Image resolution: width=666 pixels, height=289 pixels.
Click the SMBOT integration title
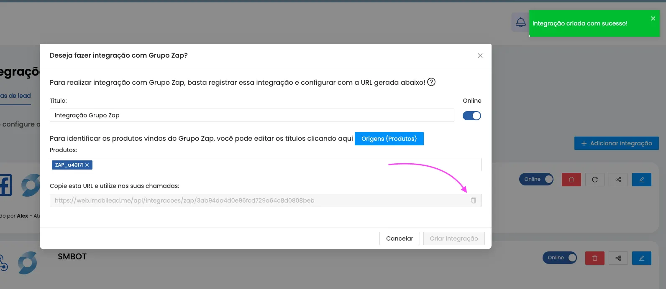click(72, 256)
